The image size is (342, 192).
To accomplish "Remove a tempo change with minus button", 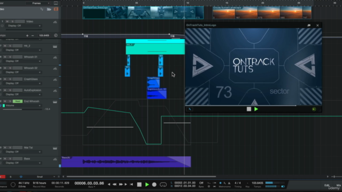I will tap(33, 36).
